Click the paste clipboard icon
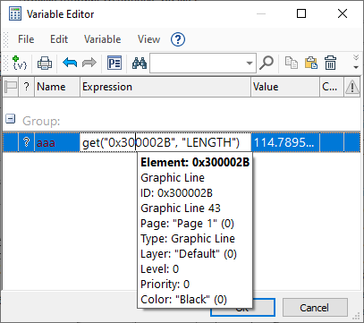This screenshot has width=364, height=323. 311,63
